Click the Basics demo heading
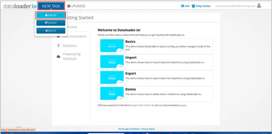The width and height of the screenshot is (272, 134). 130,42
